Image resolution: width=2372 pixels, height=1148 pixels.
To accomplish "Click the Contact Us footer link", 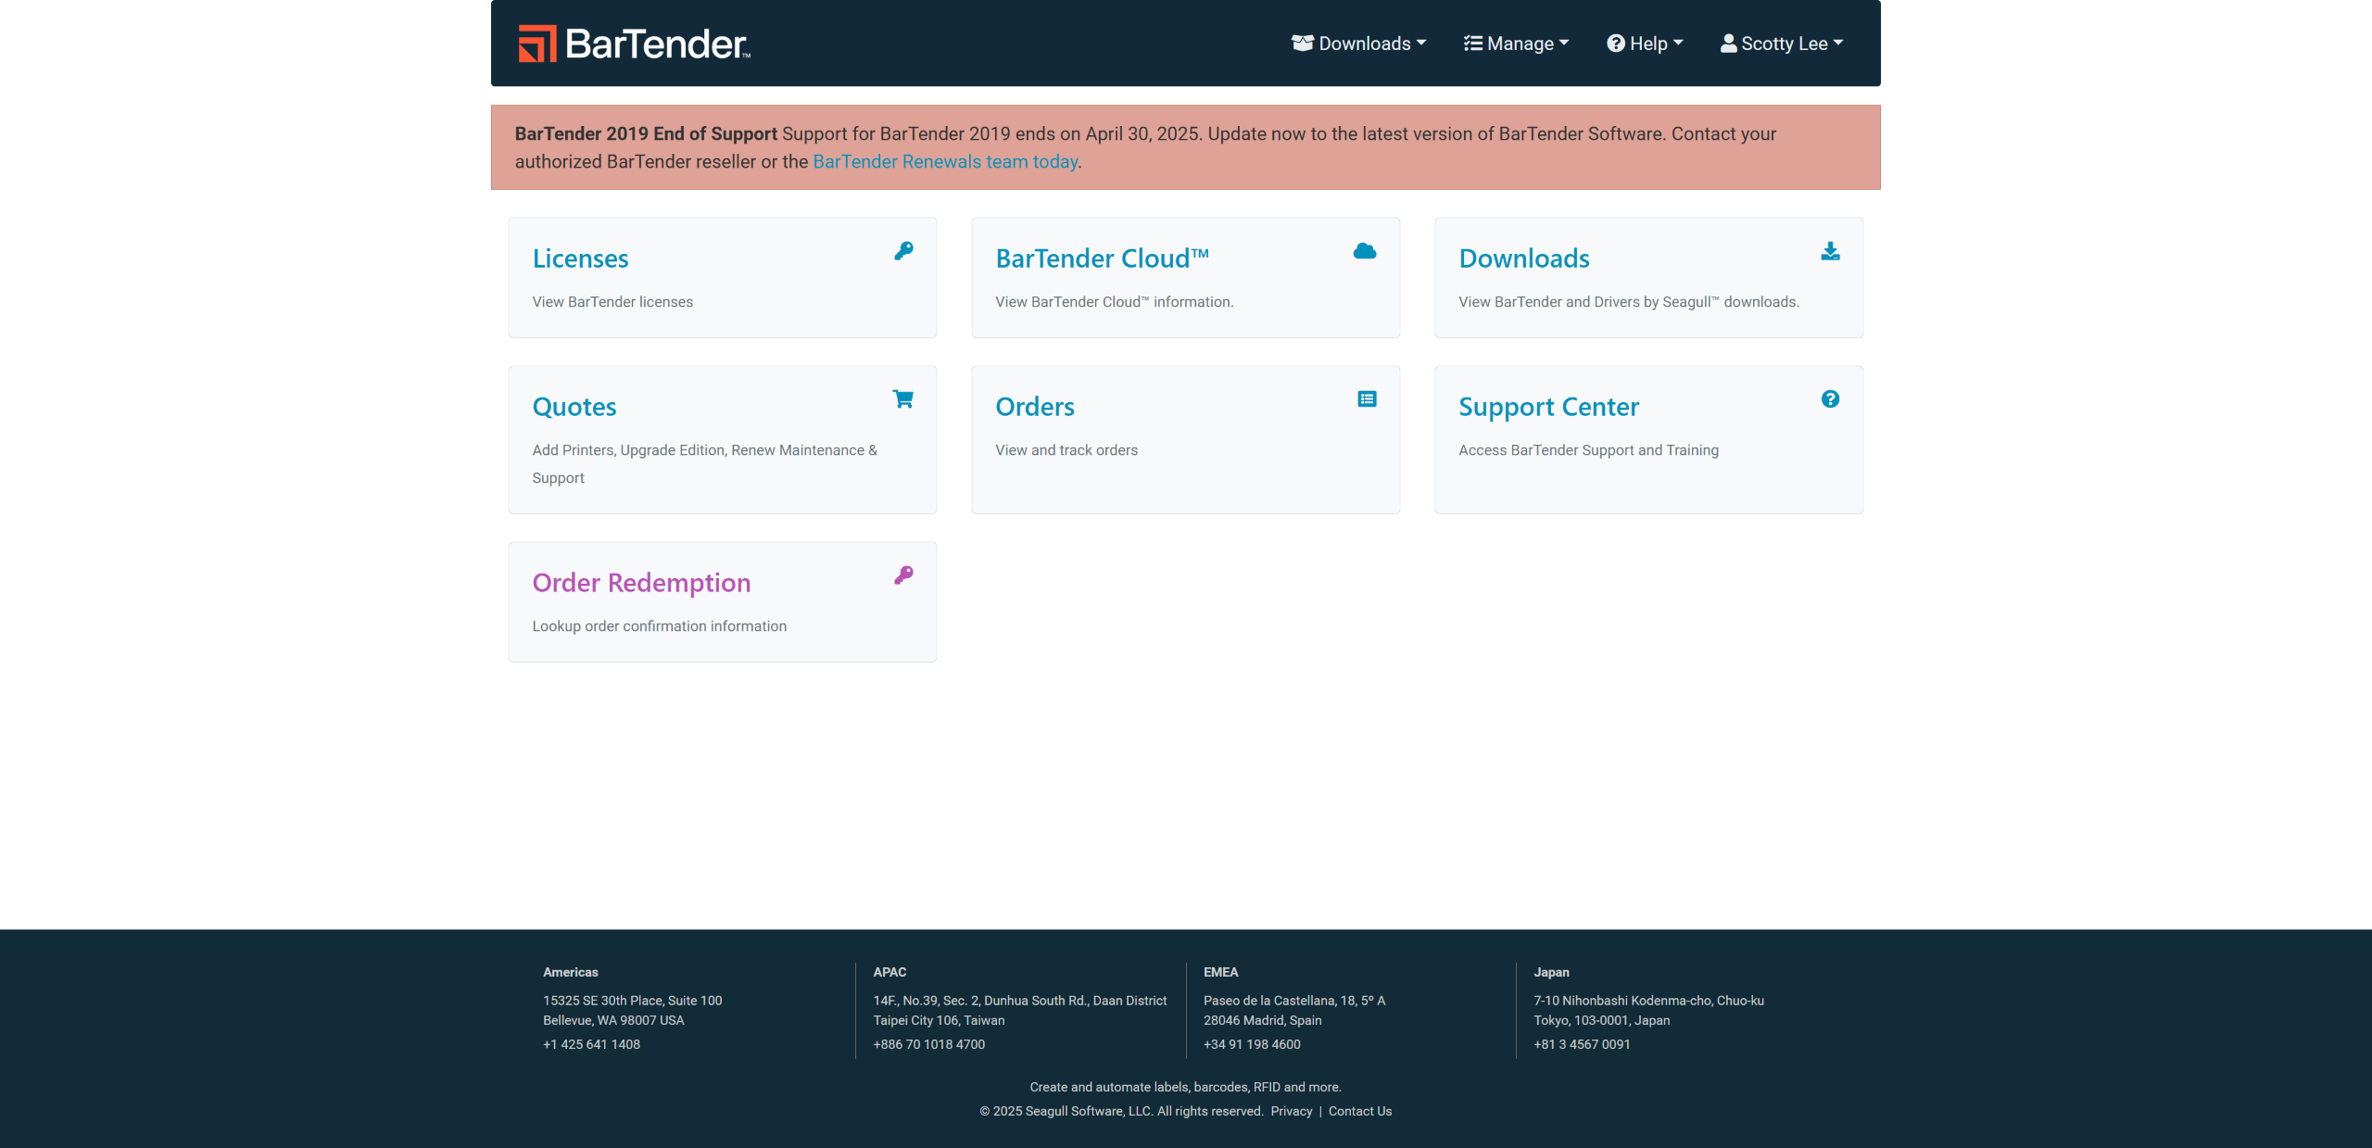I will [1359, 1111].
